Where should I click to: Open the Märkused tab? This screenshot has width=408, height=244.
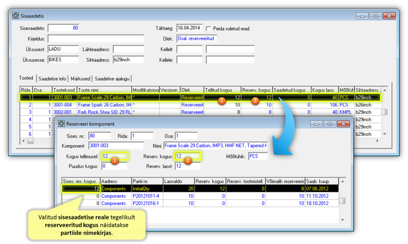coord(80,79)
